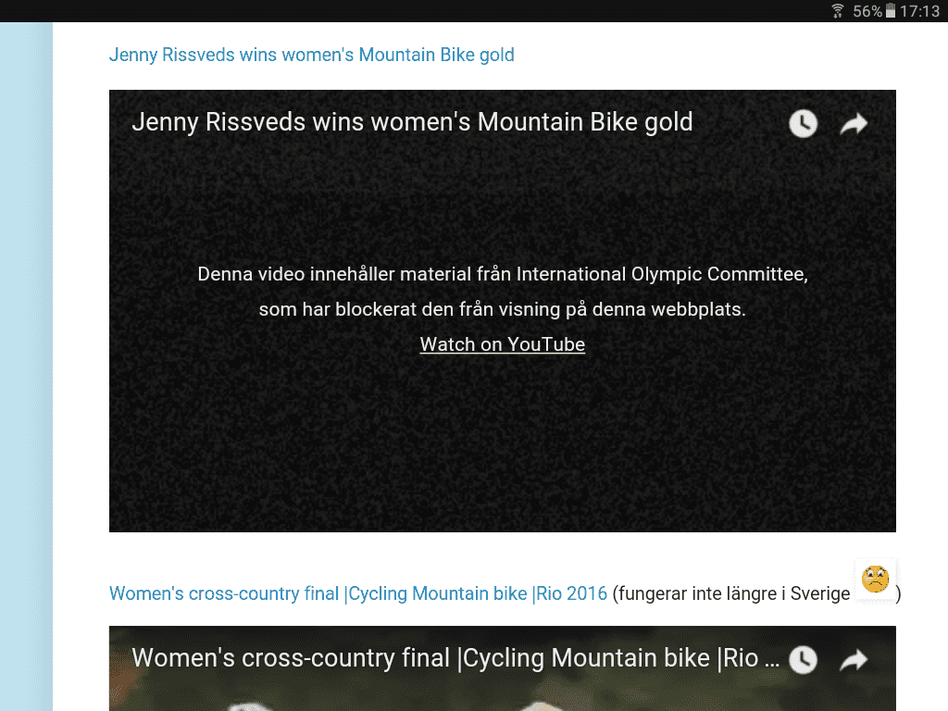Open blue 'Jenny Rissveds wins' link above video
Viewport: 948px width, 711px height.
[x=311, y=55]
